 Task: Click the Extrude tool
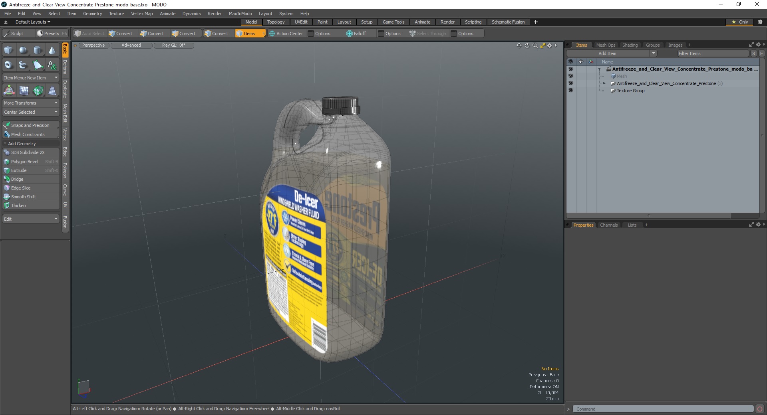pos(31,170)
